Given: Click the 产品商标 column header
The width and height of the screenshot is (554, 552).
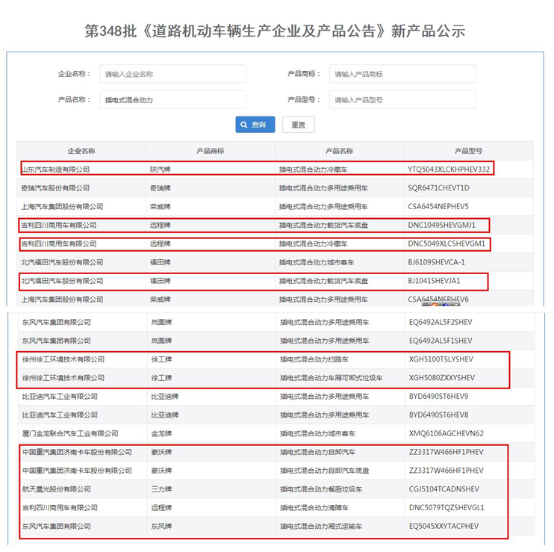Looking at the screenshot, I should (x=211, y=151).
